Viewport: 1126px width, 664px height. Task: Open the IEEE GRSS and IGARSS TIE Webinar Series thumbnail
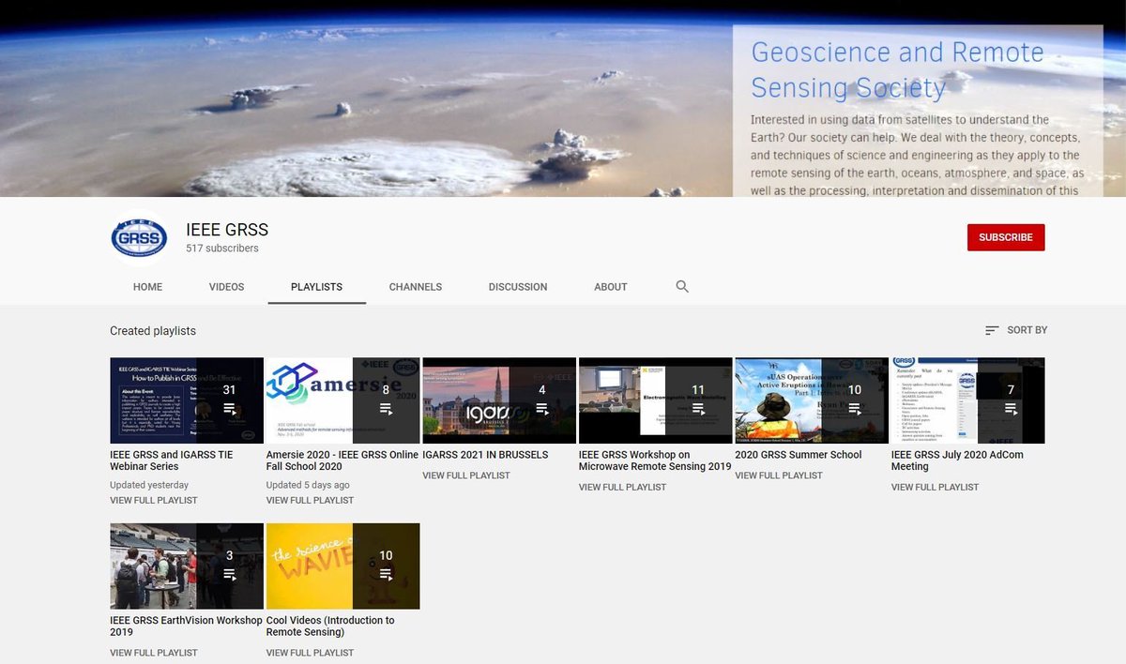[x=187, y=400]
